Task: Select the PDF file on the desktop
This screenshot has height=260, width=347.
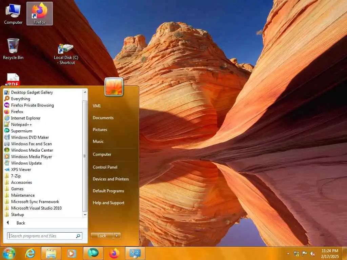Action: 13,79
